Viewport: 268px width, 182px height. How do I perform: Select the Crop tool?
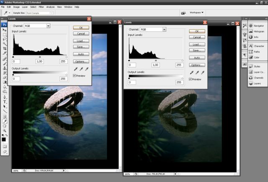point(5,49)
